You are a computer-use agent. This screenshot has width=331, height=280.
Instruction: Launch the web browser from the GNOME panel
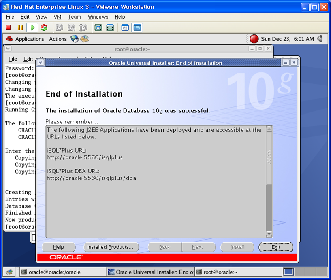tap(75, 39)
